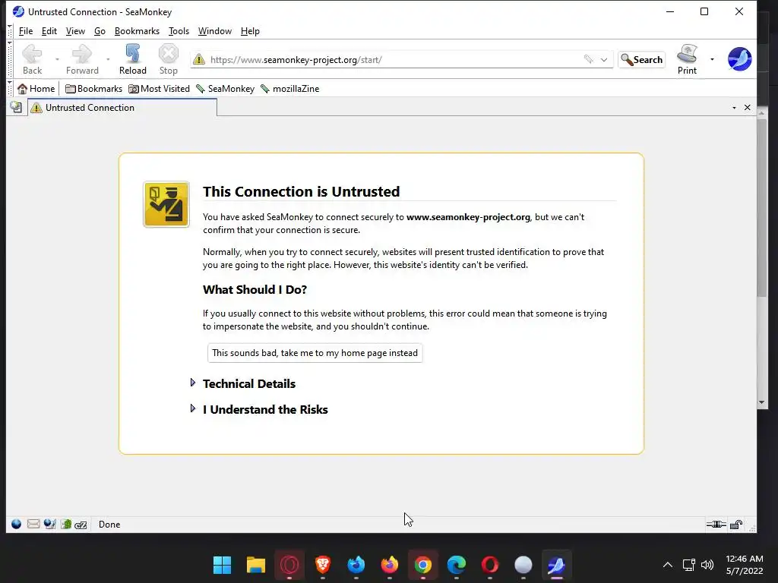Viewport: 778px width, 583px height.
Task: Click the warning icon in the address bar
Action: point(199,59)
